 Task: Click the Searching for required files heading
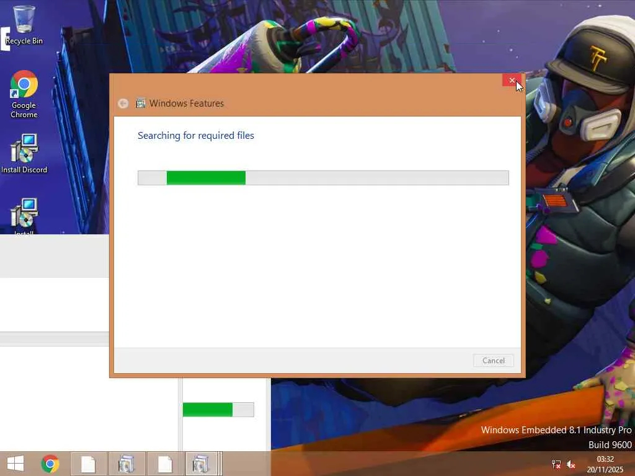195,136
